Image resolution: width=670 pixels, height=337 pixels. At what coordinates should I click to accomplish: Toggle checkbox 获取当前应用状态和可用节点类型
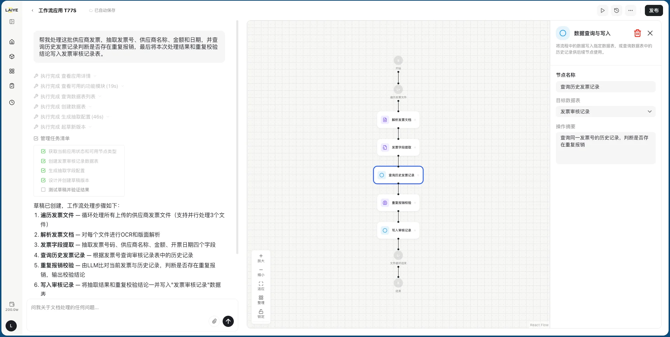43,151
